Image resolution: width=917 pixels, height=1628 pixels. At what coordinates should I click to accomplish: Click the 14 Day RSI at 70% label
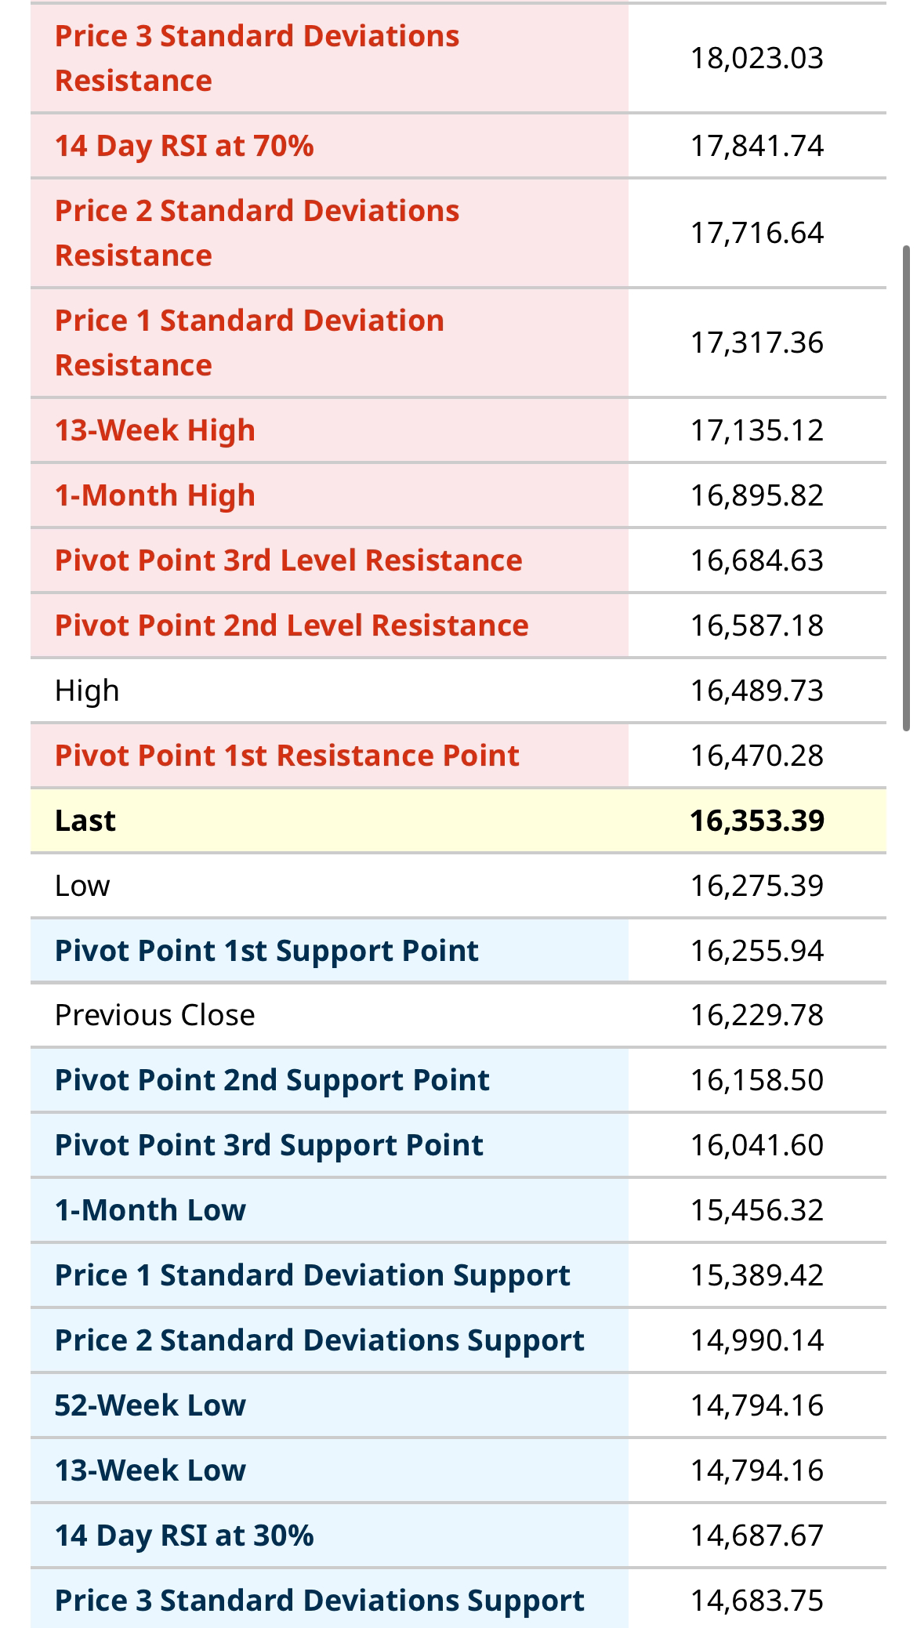184,146
